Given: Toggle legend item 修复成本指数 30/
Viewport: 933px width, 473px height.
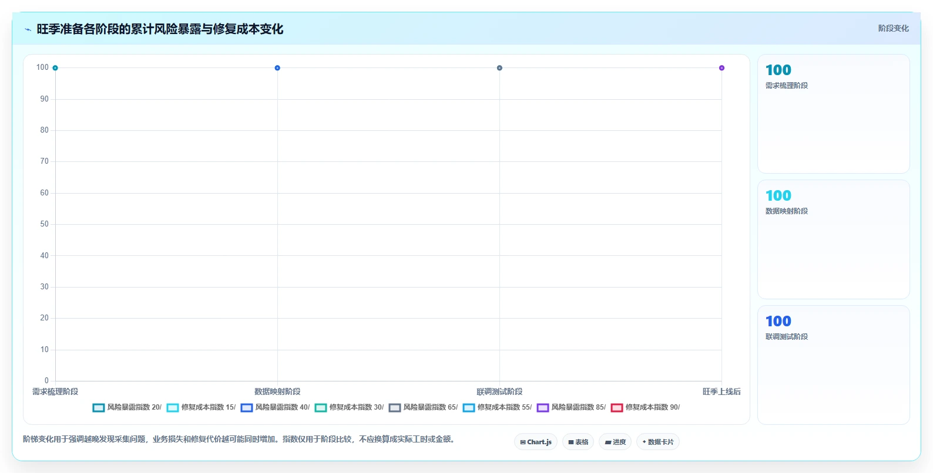Looking at the screenshot, I should click(x=349, y=407).
